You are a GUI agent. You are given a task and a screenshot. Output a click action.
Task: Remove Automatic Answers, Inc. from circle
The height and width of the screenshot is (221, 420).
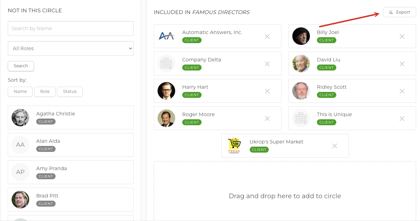pyautogui.click(x=267, y=36)
